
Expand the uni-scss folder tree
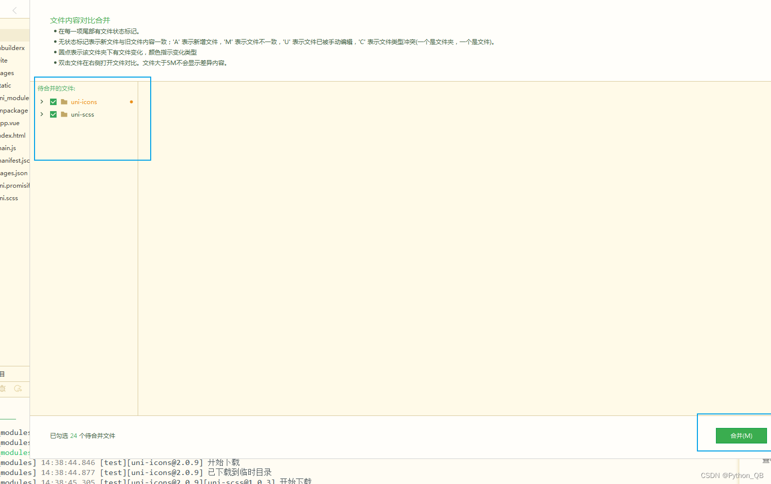(42, 114)
